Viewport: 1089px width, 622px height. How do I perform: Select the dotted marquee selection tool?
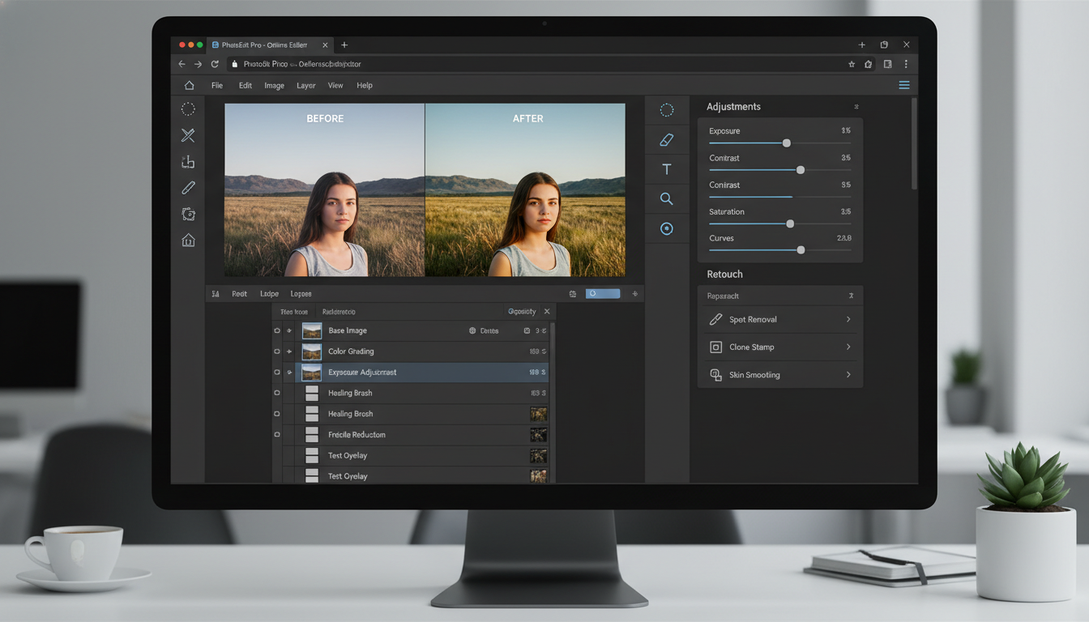click(188, 109)
